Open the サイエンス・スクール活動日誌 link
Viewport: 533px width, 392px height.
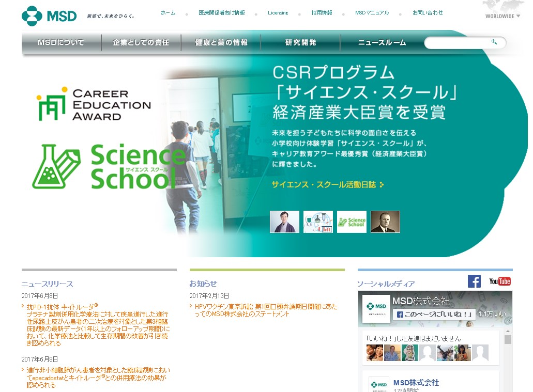point(328,184)
